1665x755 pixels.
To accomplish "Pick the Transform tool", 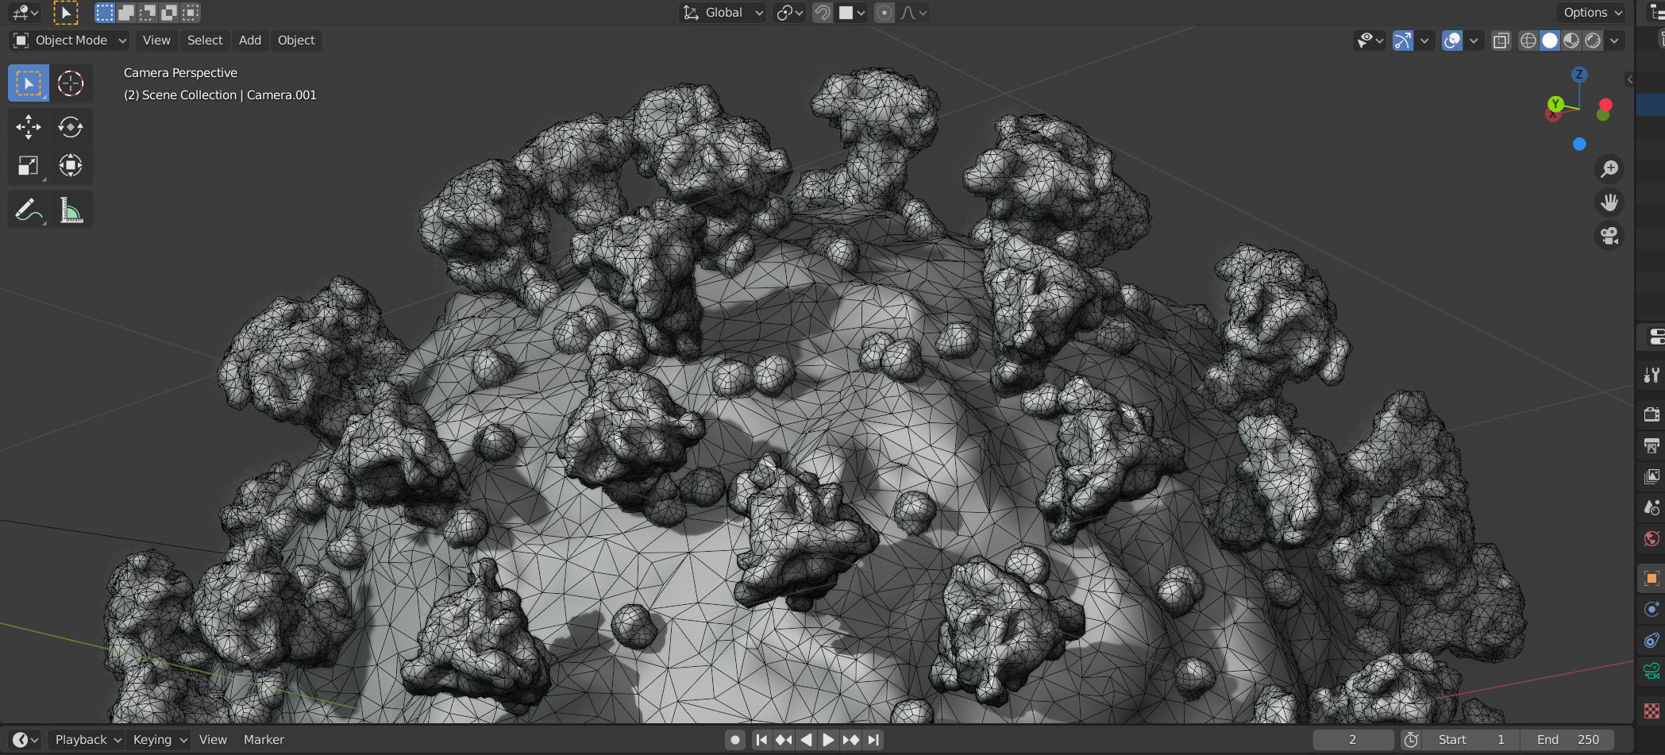I will pyautogui.click(x=71, y=166).
